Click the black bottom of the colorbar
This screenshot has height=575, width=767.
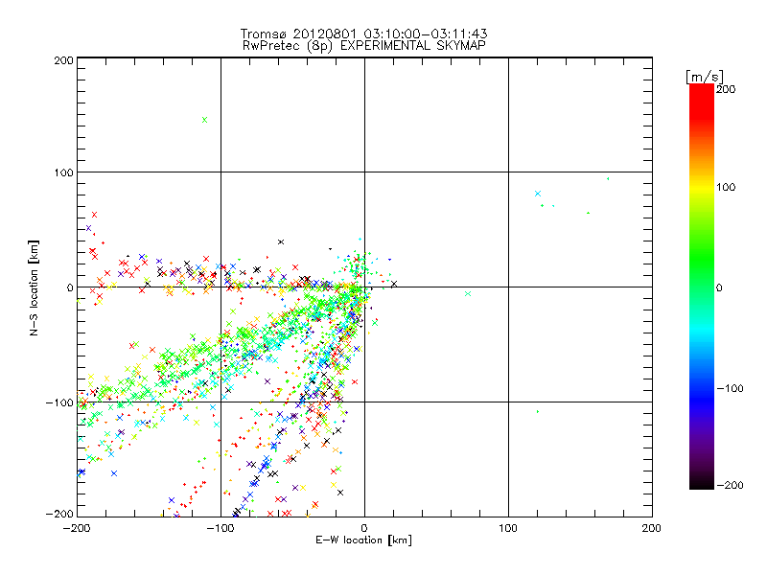point(702,482)
